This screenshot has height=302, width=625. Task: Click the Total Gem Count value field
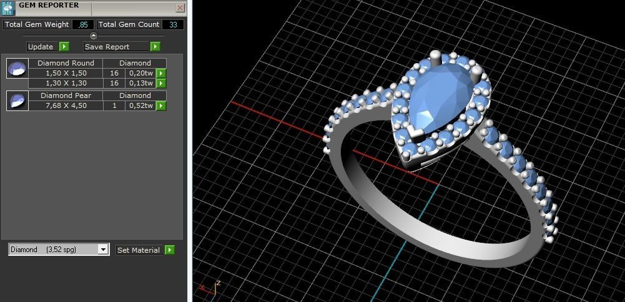173,25
